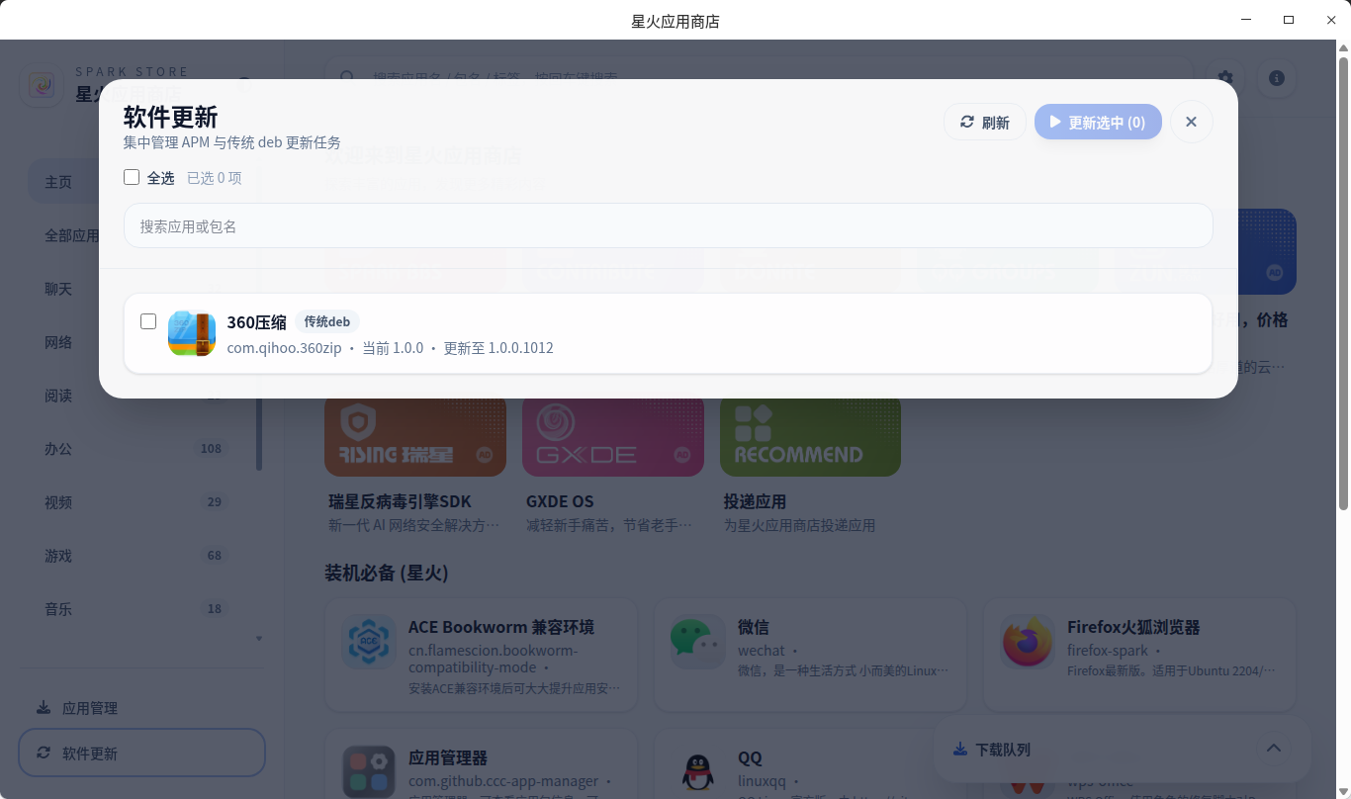Collapse the 下载队列 panel chevron
The width and height of the screenshot is (1351, 799).
click(1274, 748)
